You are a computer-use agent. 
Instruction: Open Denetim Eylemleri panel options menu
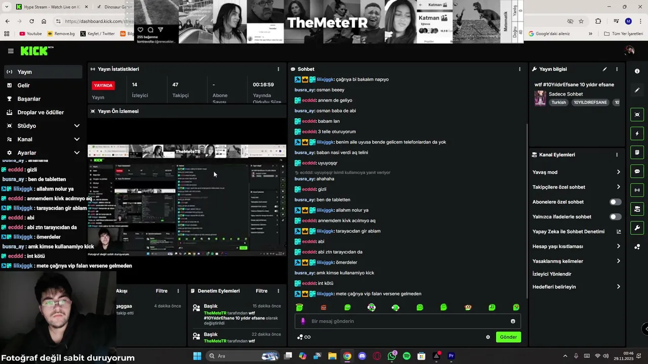[278, 291]
